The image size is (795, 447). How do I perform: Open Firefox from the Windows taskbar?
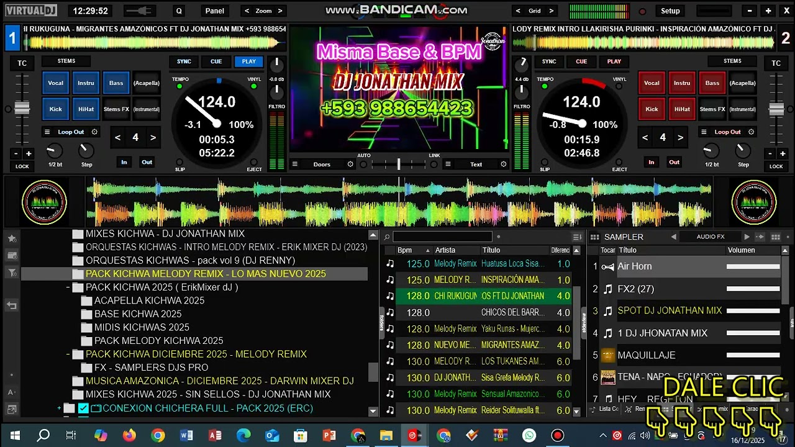[129, 435]
